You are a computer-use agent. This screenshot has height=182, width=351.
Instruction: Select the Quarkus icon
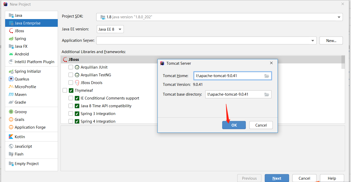[11, 79]
